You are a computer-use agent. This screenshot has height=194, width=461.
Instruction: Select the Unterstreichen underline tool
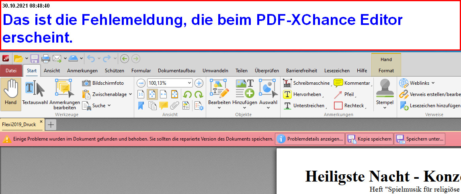coord(305,105)
